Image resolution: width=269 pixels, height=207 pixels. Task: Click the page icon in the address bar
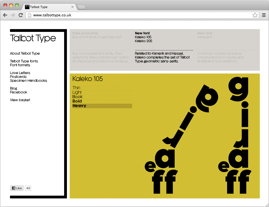tap(29, 15)
